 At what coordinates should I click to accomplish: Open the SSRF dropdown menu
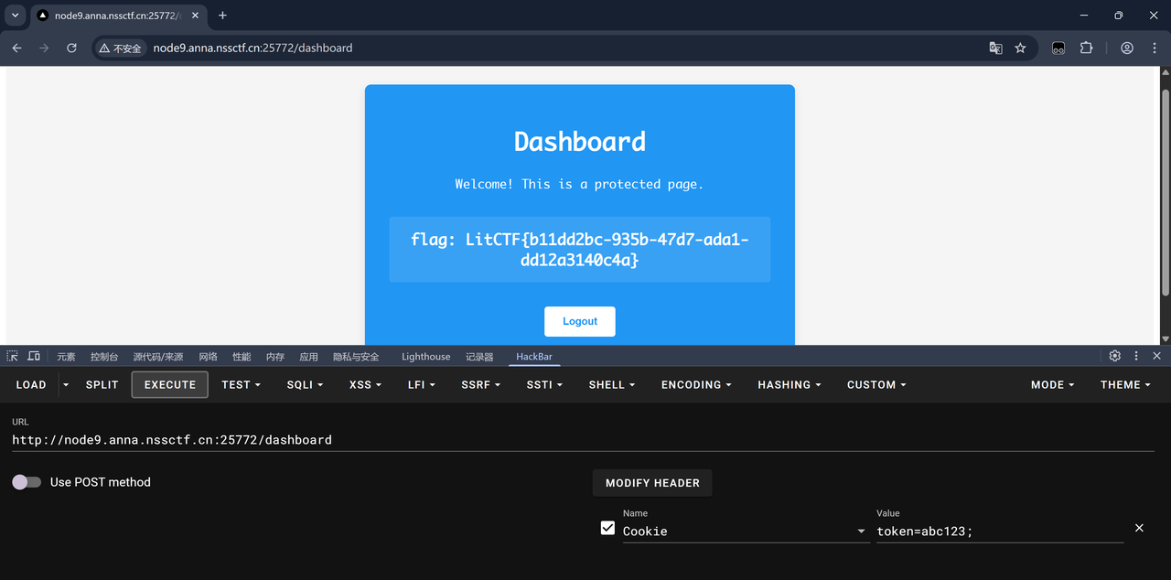tap(480, 385)
